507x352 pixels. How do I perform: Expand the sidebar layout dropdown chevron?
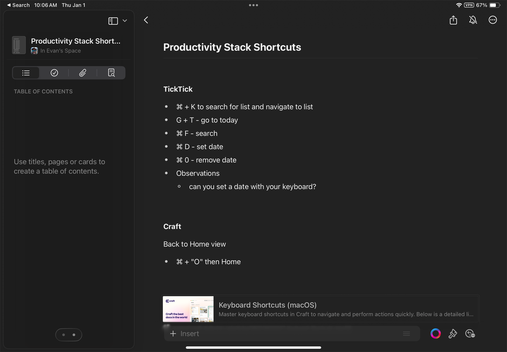point(125,21)
